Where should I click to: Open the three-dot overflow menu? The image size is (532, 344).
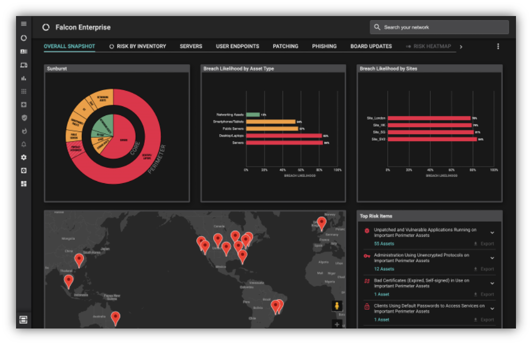click(498, 46)
